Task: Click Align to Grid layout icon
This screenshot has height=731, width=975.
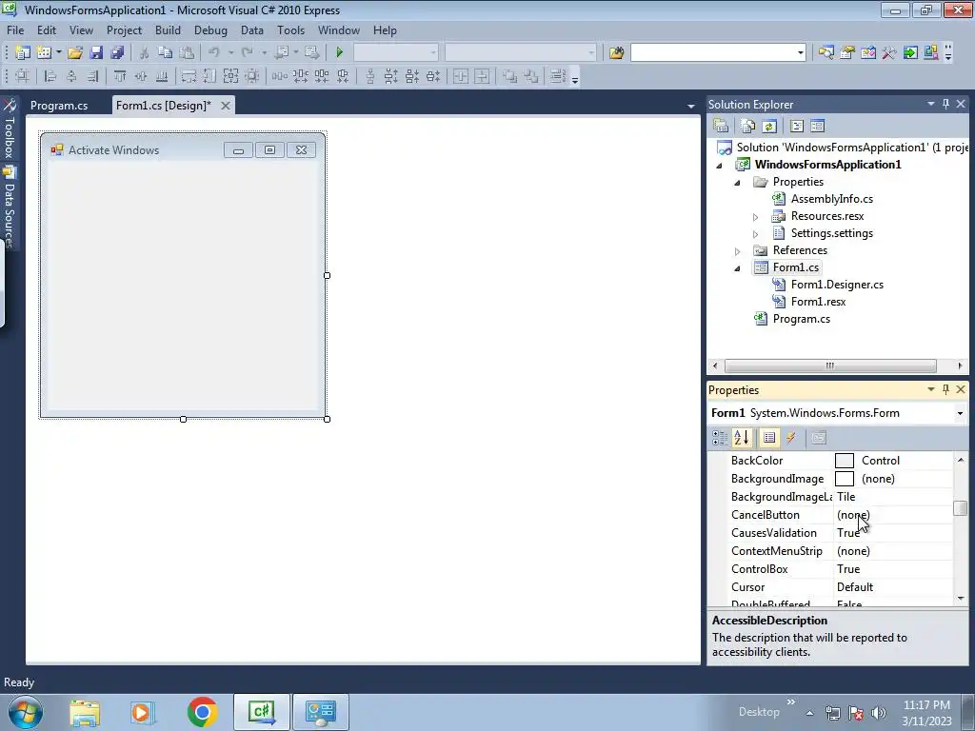Action: [23, 76]
